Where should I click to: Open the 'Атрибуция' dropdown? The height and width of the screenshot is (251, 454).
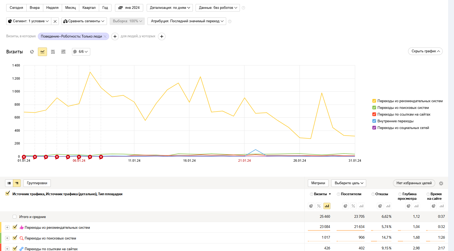tap(187, 21)
